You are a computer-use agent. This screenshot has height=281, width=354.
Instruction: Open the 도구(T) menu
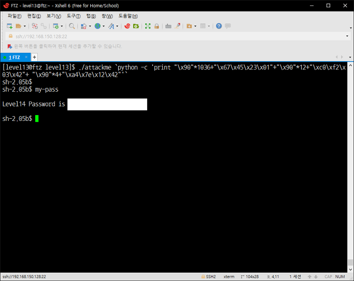[74, 16]
